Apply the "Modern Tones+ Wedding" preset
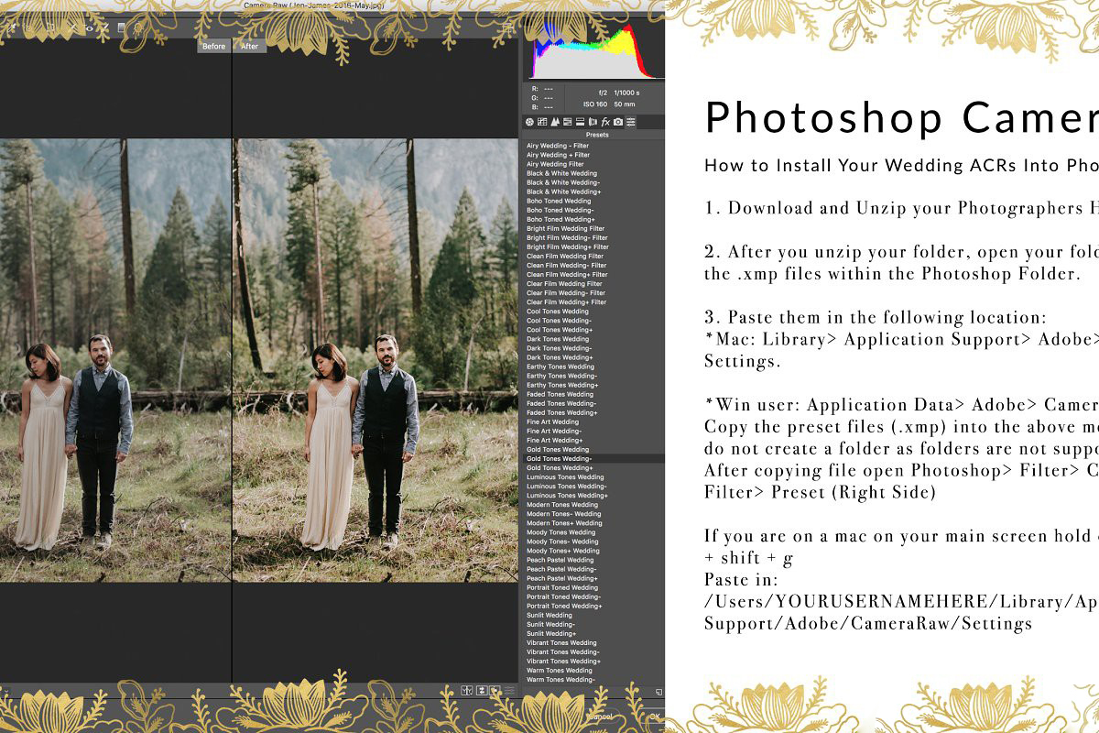Viewport: 1099px width, 733px height. 563,522
